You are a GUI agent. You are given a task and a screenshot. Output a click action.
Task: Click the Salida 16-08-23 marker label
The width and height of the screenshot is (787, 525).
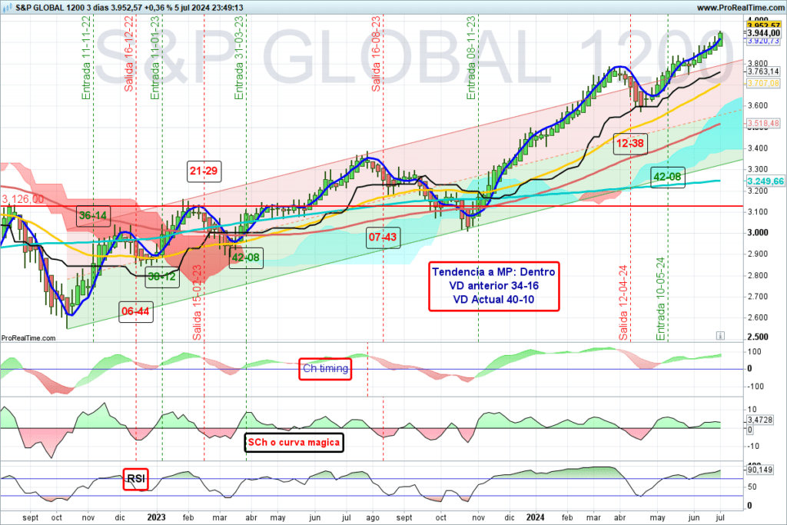tap(376, 54)
